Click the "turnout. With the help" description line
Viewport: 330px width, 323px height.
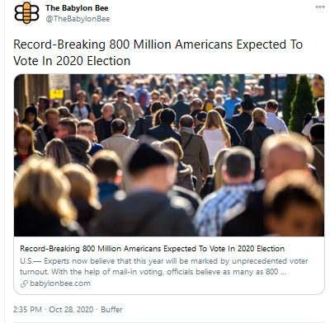[153, 272]
